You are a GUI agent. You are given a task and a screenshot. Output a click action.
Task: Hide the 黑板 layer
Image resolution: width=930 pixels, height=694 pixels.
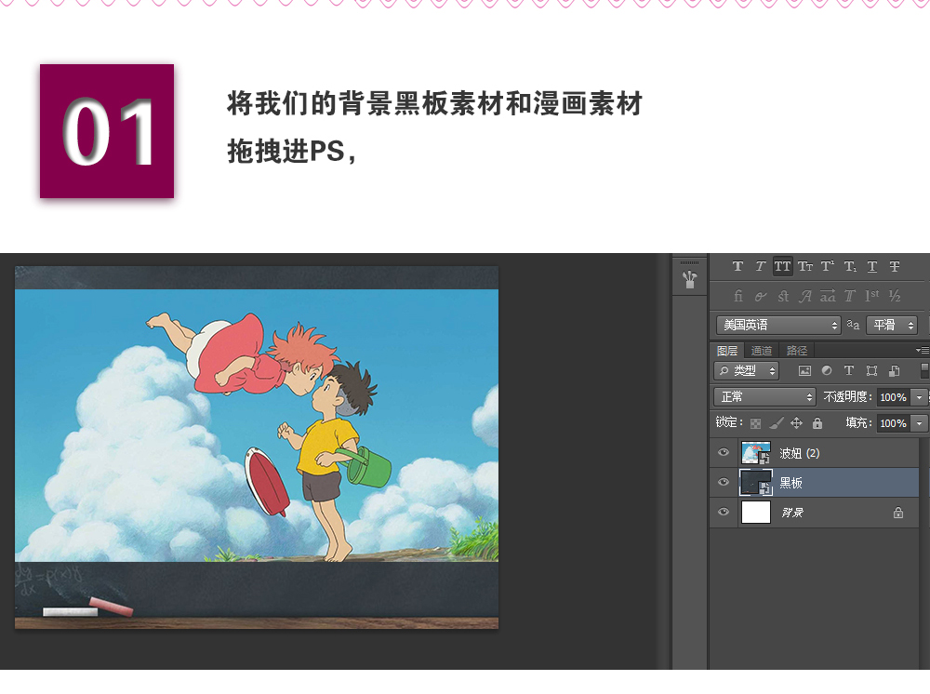coord(724,482)
